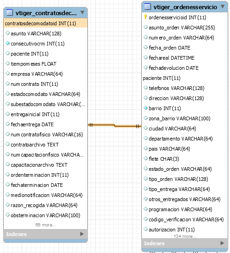Select the fechaentrega DATE column
The height and width of the screenshot is (253, 230).
click(x=46, y=124)
